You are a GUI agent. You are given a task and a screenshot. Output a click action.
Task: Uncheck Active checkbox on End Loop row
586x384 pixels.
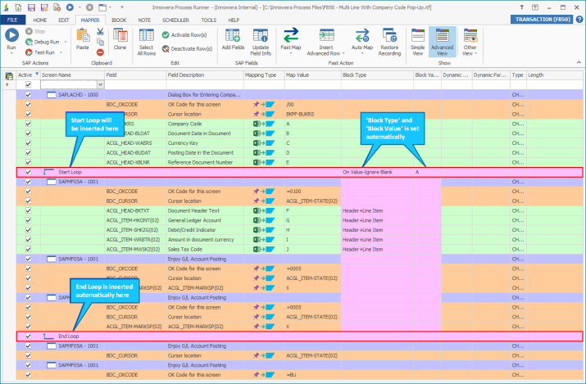[29, 336]
